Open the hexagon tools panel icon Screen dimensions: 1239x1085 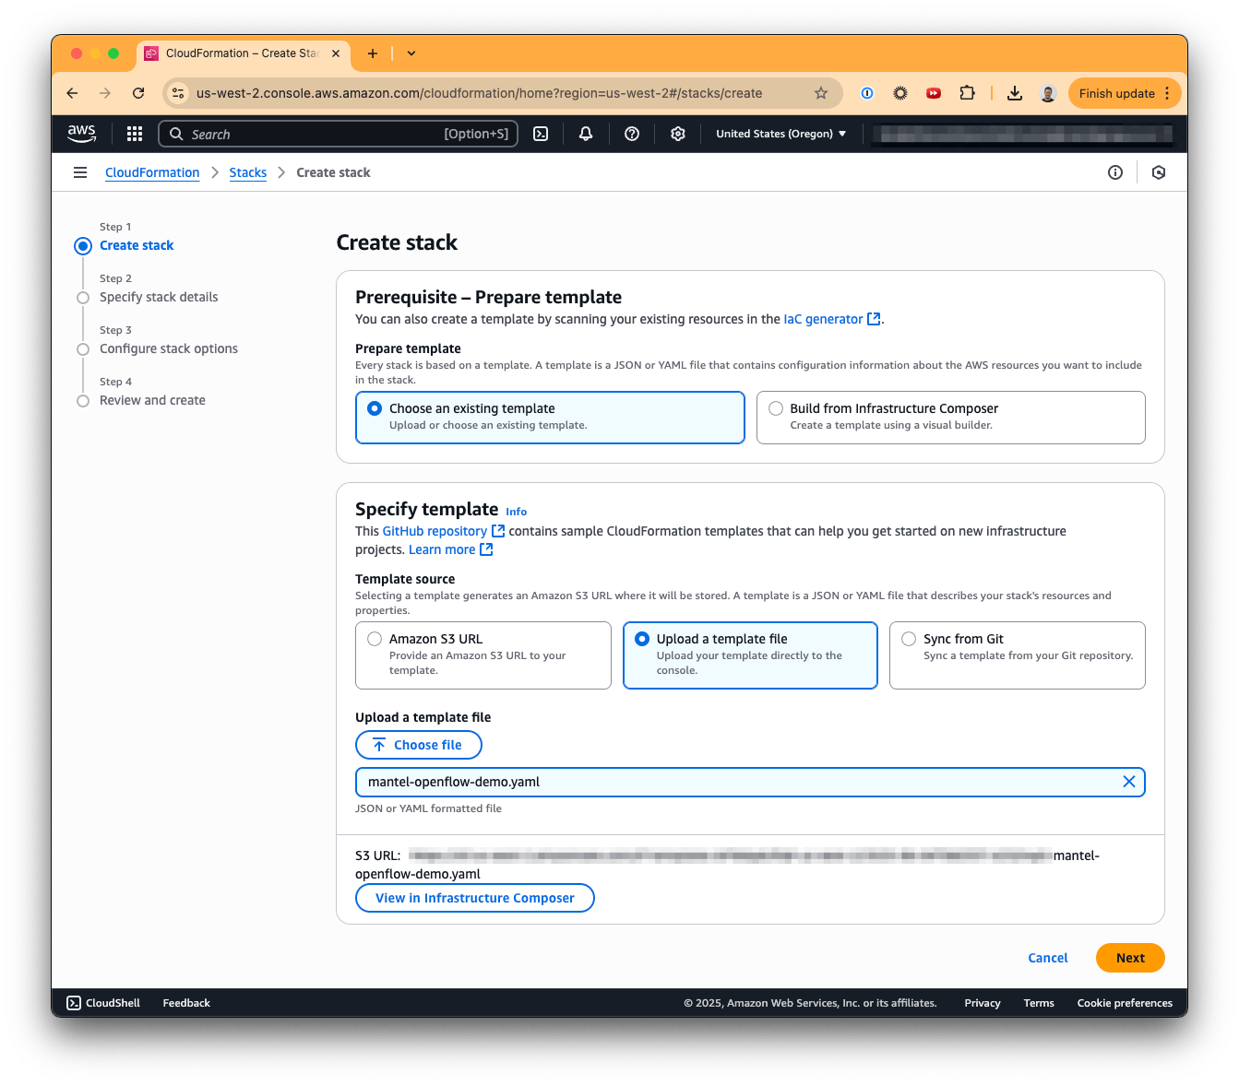[x=1159, y=172]
